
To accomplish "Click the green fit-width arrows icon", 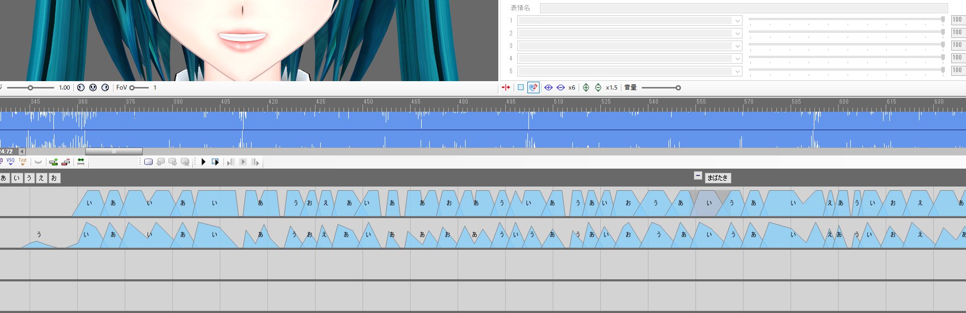I will click(81, 162).
